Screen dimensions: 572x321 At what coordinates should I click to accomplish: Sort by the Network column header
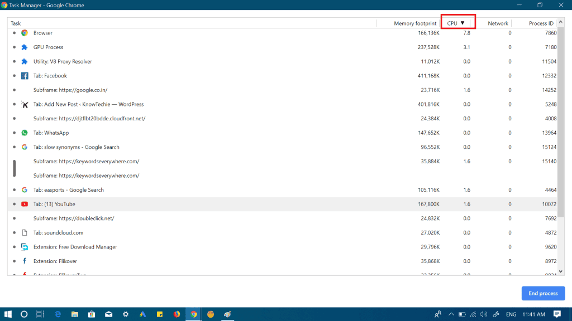pyautogui.click(x=498, y=23)
